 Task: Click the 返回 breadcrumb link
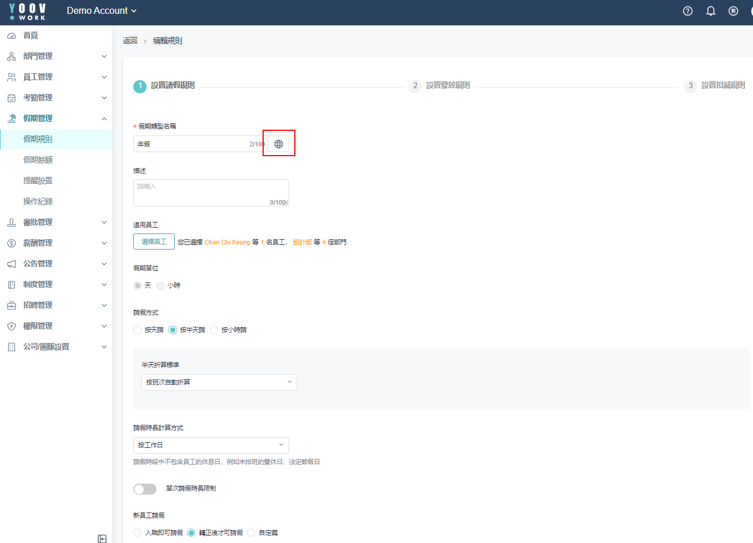click(130, 40)
